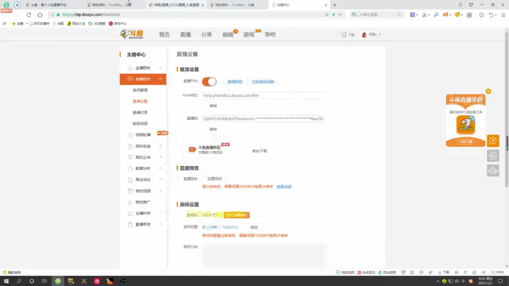Click the orange play floating side button
Screen dimensions: 509x286
coord(493,141)
